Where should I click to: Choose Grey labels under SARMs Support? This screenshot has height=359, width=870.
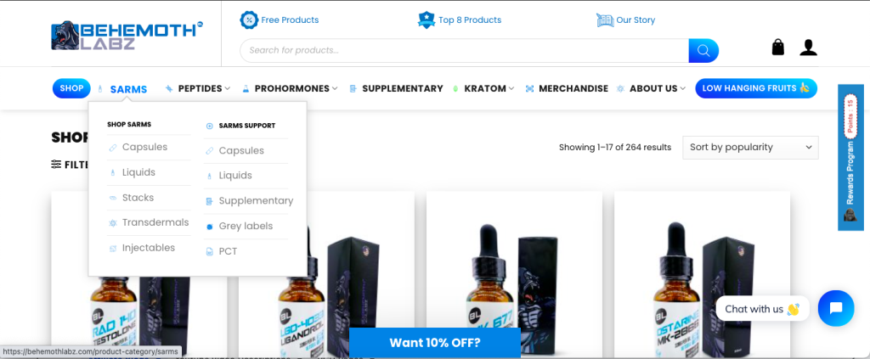(246, 226)
